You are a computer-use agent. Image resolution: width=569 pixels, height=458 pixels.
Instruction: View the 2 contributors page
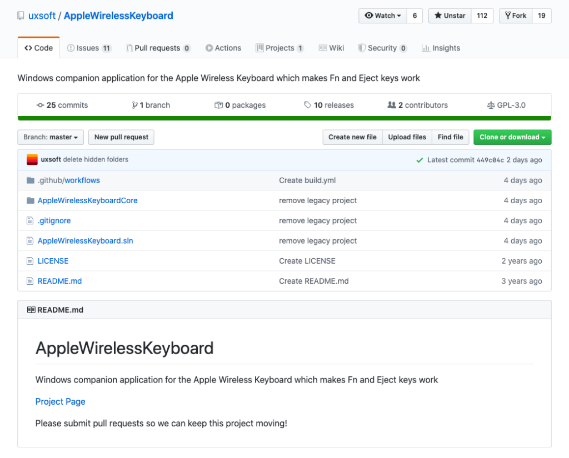pos(418,105)
